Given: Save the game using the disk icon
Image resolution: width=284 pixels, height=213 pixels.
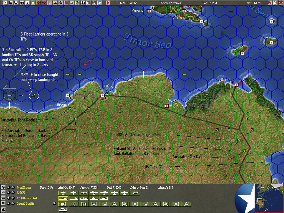Looking at the screenshot, I should (x=5, y=2).
